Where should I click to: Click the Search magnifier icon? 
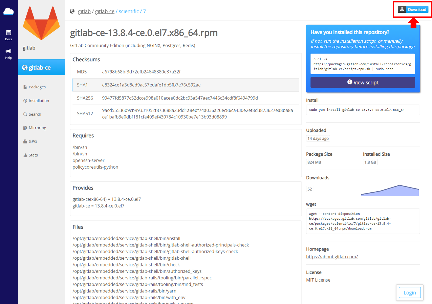[x=25, y=115]
